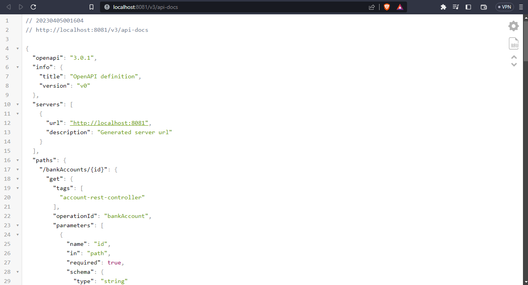The width and height of the screenshot is (528, 285).
Task: Open the browser hamburger menu
Action: pos(521,7)
